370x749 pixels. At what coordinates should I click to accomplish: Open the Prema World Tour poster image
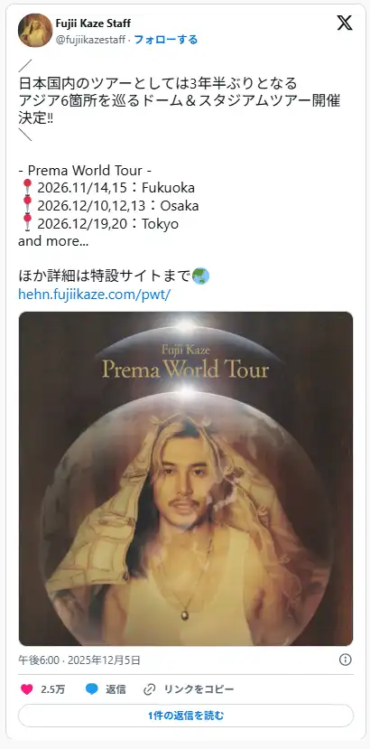(x=186, y=479)
